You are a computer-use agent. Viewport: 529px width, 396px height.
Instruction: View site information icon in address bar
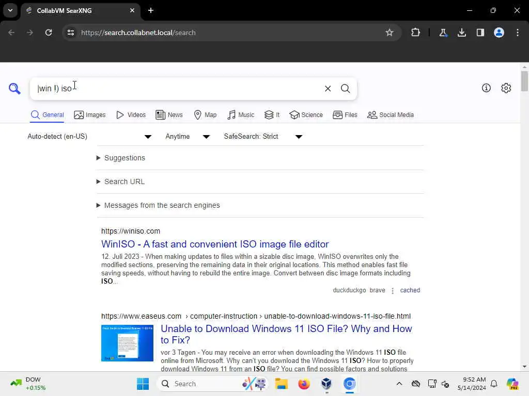[x=70, y=32]
